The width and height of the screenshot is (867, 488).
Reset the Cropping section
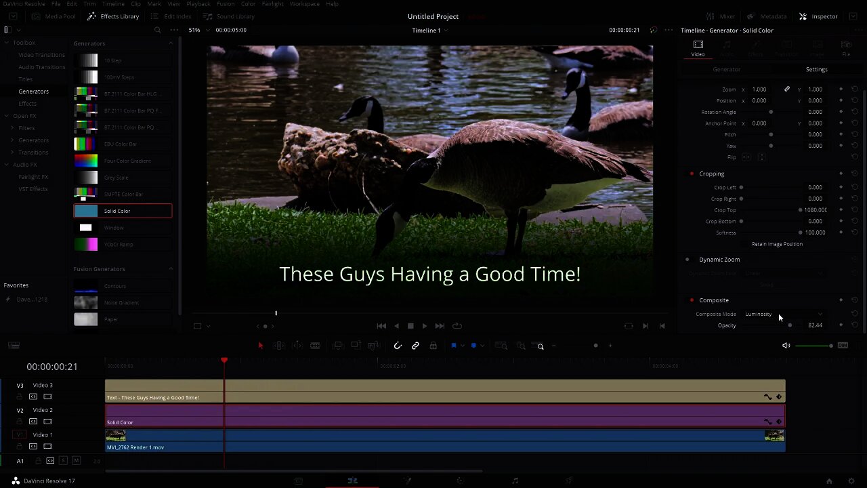click(855, 174)
